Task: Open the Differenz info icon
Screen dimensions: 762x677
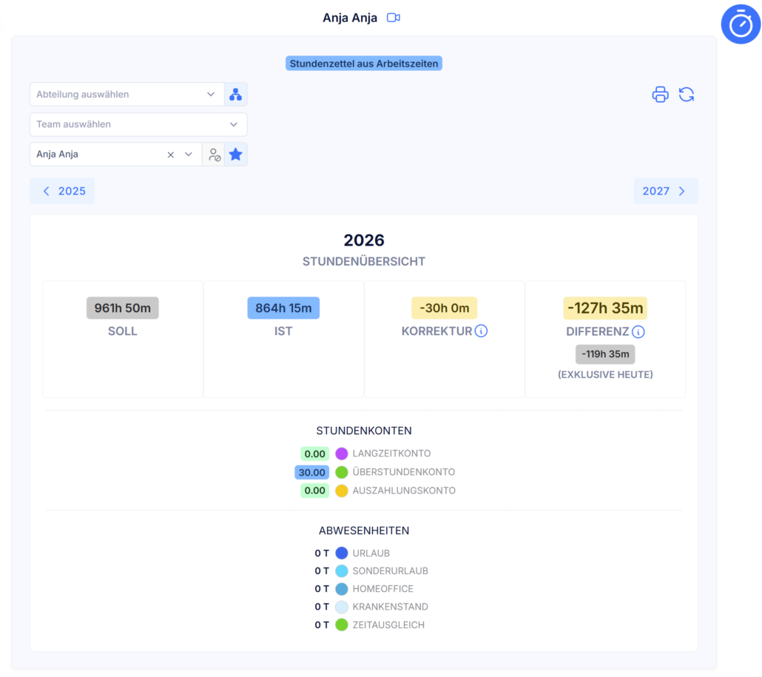Action: coord(638,331)
